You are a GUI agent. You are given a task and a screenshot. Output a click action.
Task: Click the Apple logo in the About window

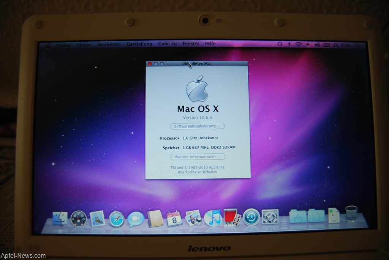[x=197, y=89]
